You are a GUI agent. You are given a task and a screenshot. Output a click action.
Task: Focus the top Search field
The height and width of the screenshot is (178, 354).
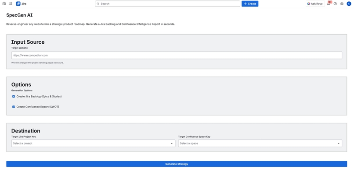167,3
